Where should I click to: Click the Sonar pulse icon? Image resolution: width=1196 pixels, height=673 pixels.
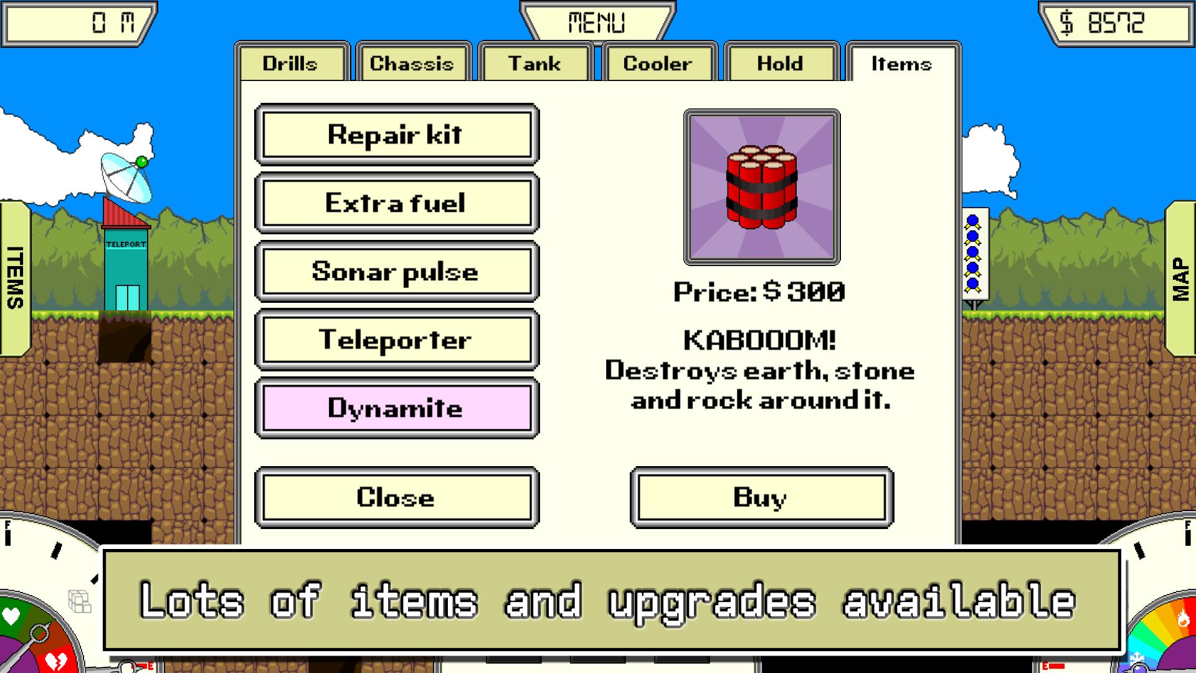(399, 271)
